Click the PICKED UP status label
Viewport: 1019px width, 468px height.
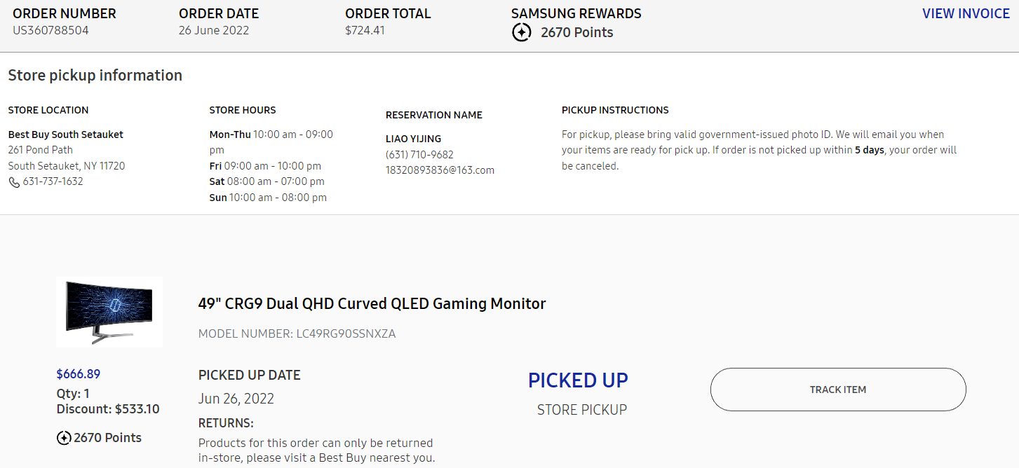[x=578, y=380]
